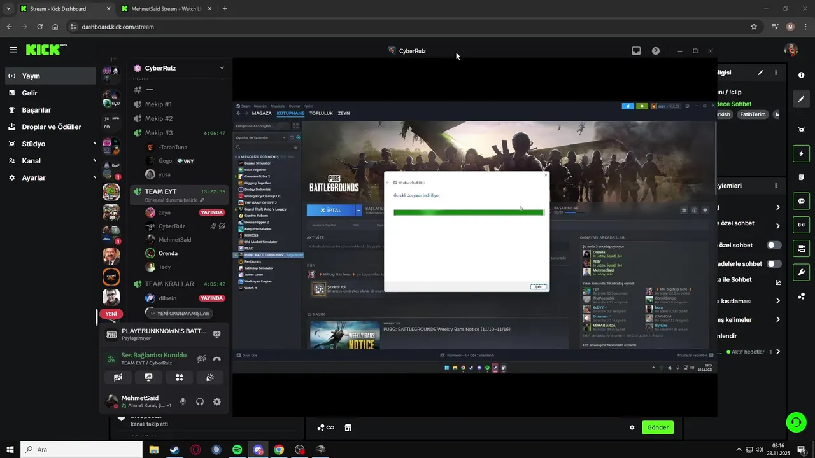Expand the 'kelimeler' chevron row
The image size is (815, 458).
pos(777,319)
